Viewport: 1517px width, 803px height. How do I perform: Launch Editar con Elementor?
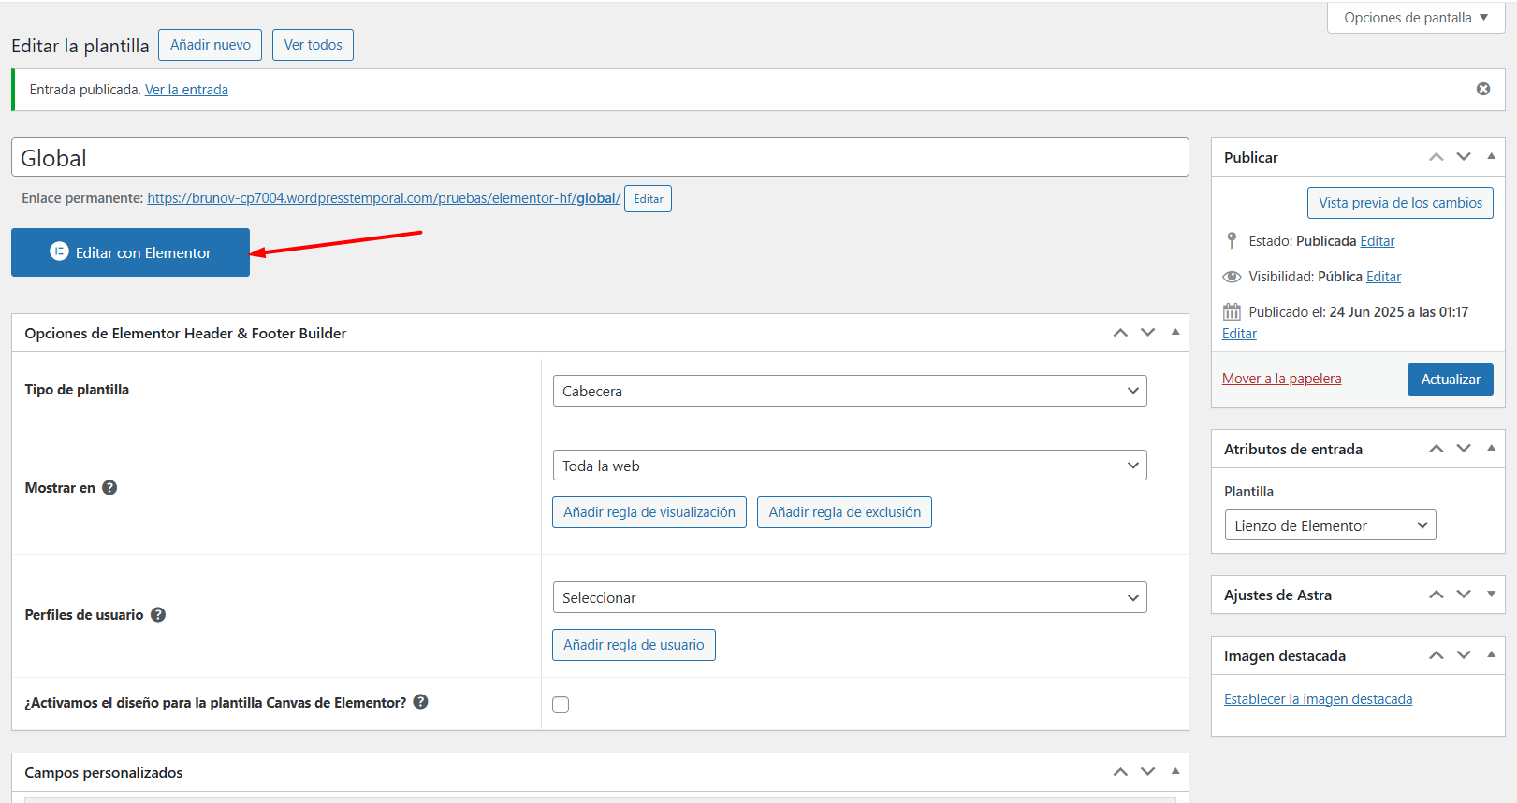(x=130, y=252)
